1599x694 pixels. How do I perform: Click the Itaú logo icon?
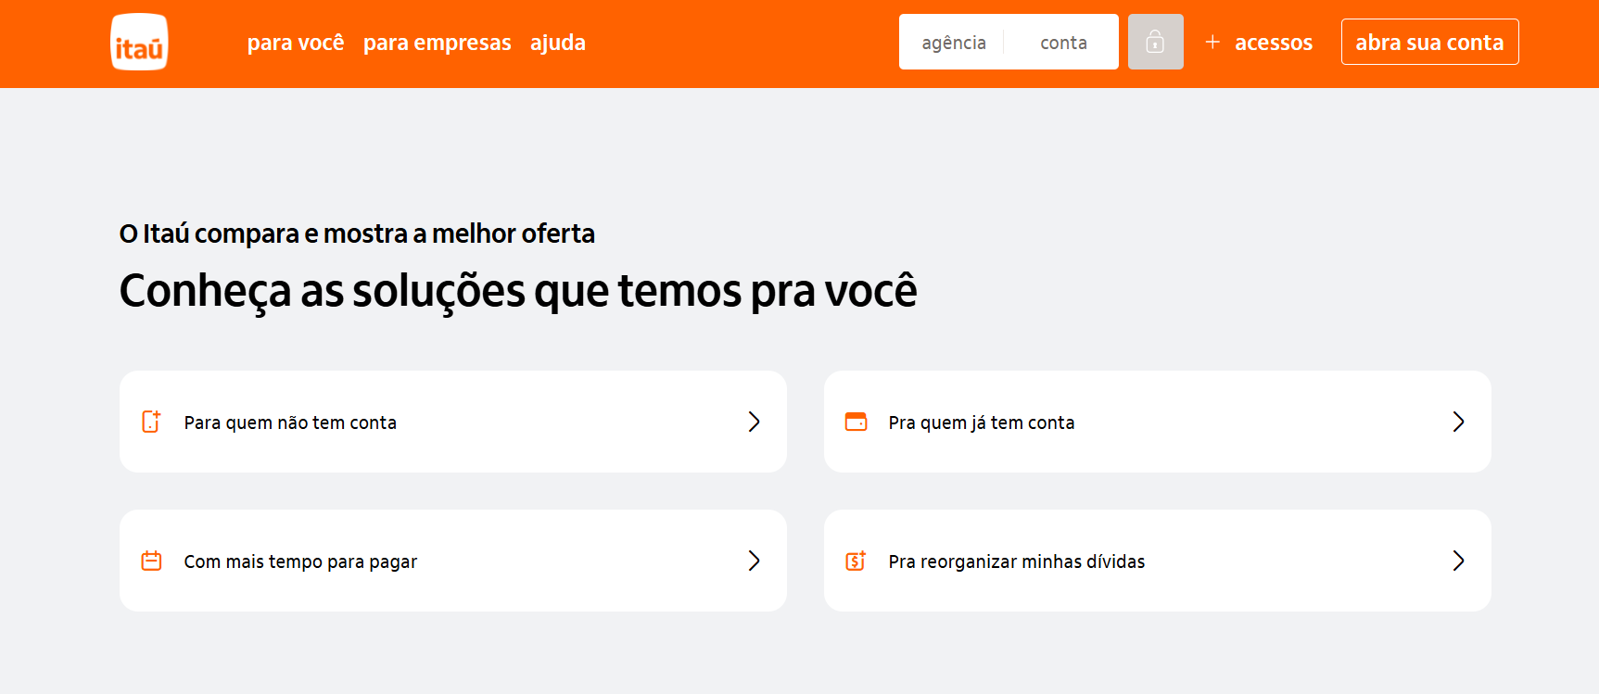[x=139, y=43]
